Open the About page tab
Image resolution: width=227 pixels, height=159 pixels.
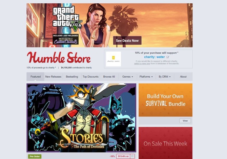tap(183, 77)
